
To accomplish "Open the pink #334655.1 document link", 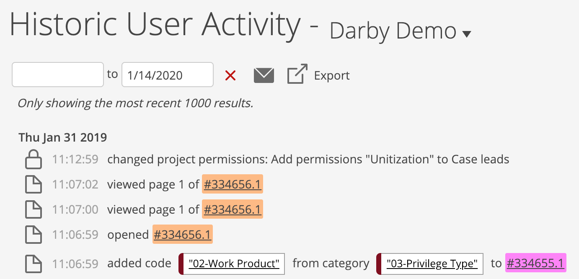I will click(x=535, y=263).
